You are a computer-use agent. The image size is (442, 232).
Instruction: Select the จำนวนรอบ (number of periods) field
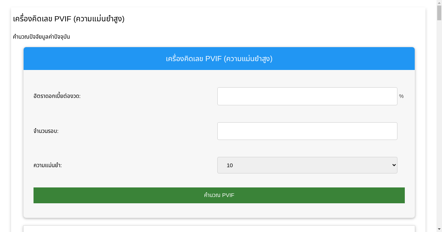click(x=307, y=131)
